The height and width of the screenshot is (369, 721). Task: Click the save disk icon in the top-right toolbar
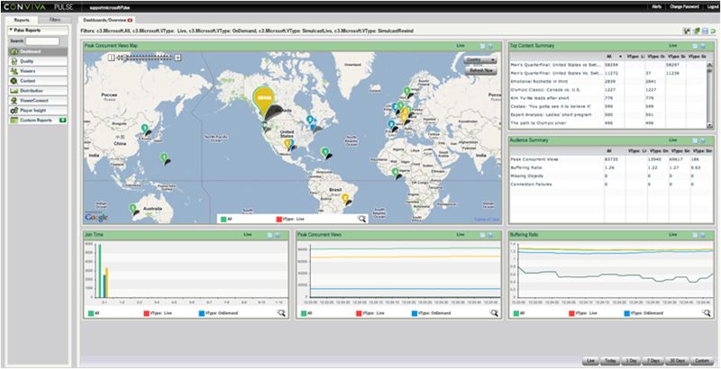tap(705, 31)
